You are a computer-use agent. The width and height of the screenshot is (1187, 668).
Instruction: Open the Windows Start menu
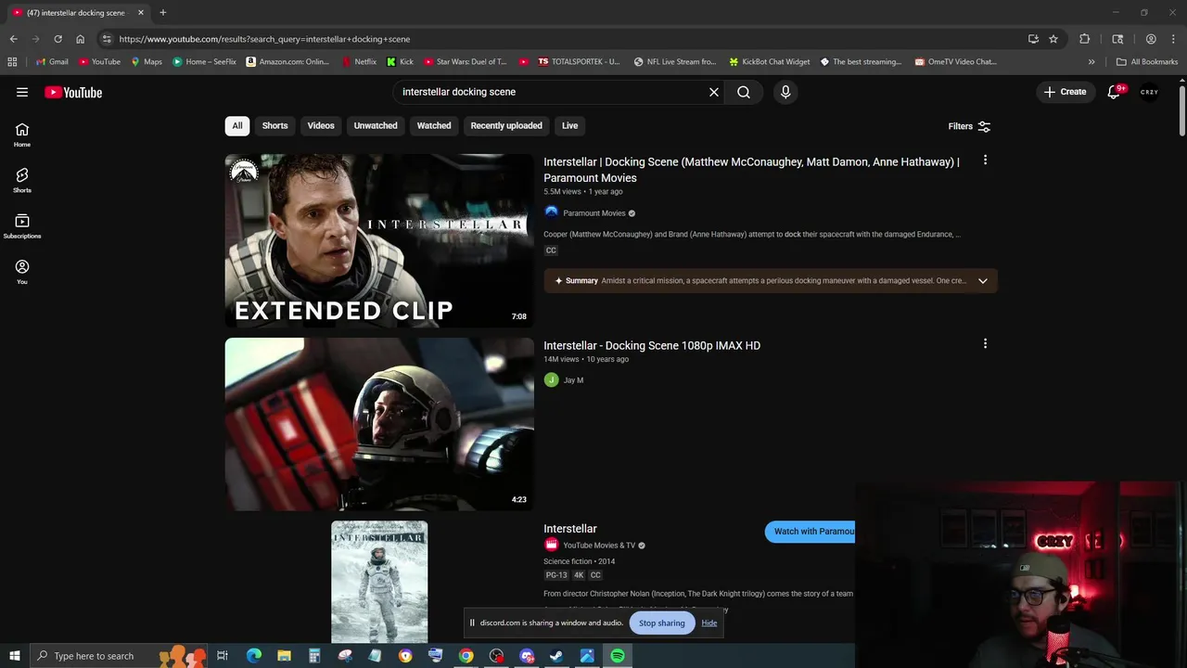click(14, 656)
